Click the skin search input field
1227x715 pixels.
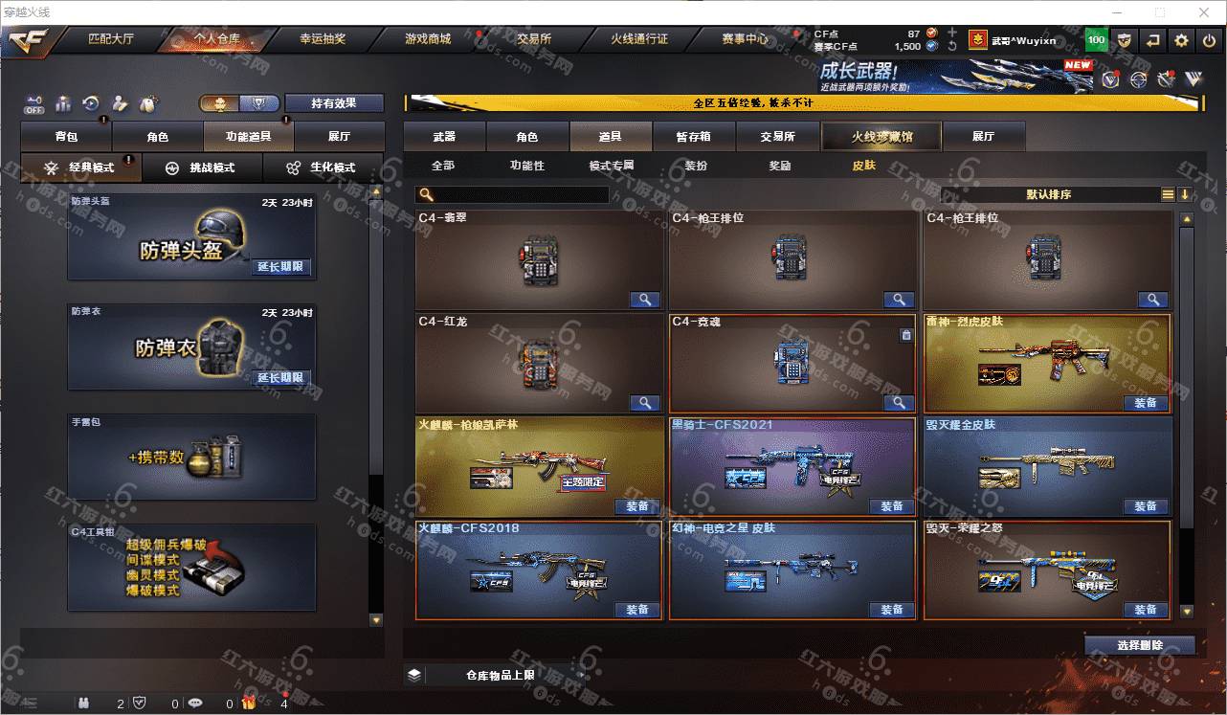coord(513,194)
